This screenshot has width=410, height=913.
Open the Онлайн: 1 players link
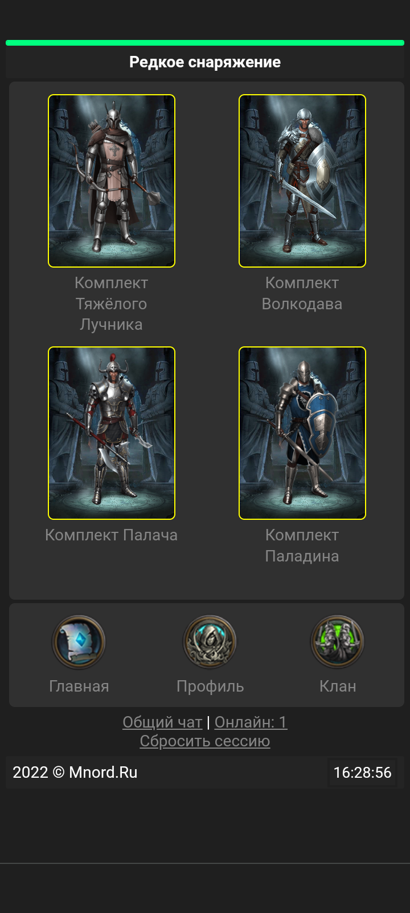[x=251, y=722]
